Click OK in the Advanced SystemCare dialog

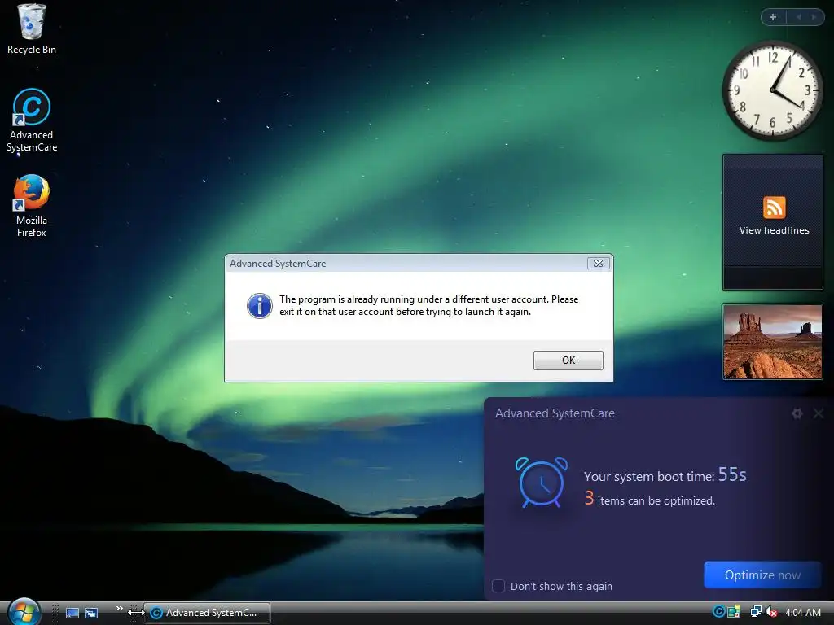tap(568, 360)
